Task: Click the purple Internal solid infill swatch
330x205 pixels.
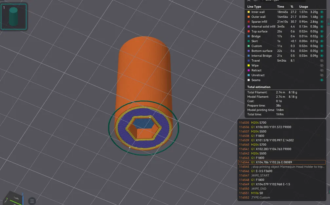Action: (x=248, y=27)
